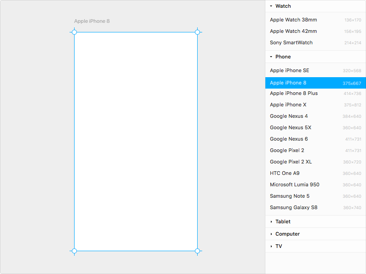Select Sony SmartWatch preset
This screenshot has width=366, height=274.
(x=316, y=42)
